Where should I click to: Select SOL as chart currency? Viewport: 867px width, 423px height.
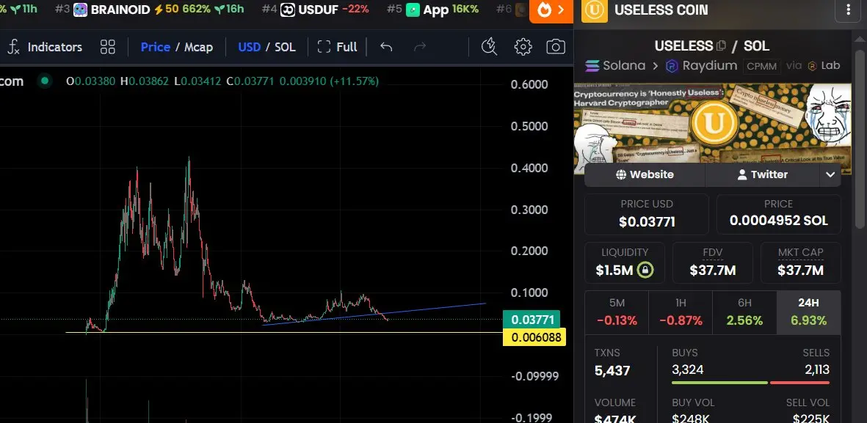click(286, 47)
